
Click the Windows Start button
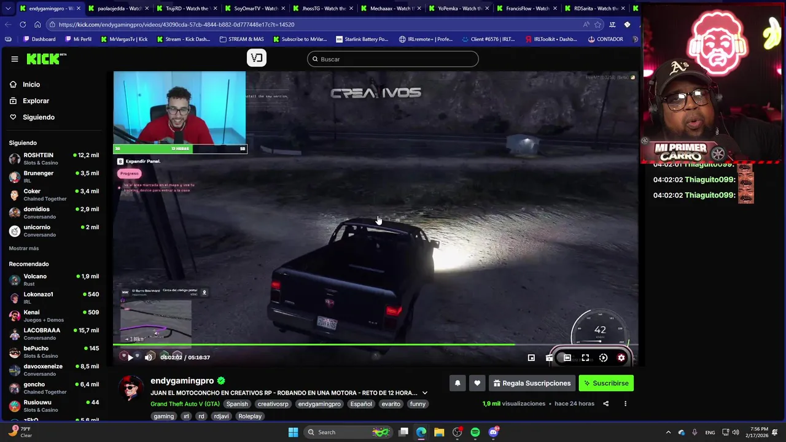click(293, 432)
